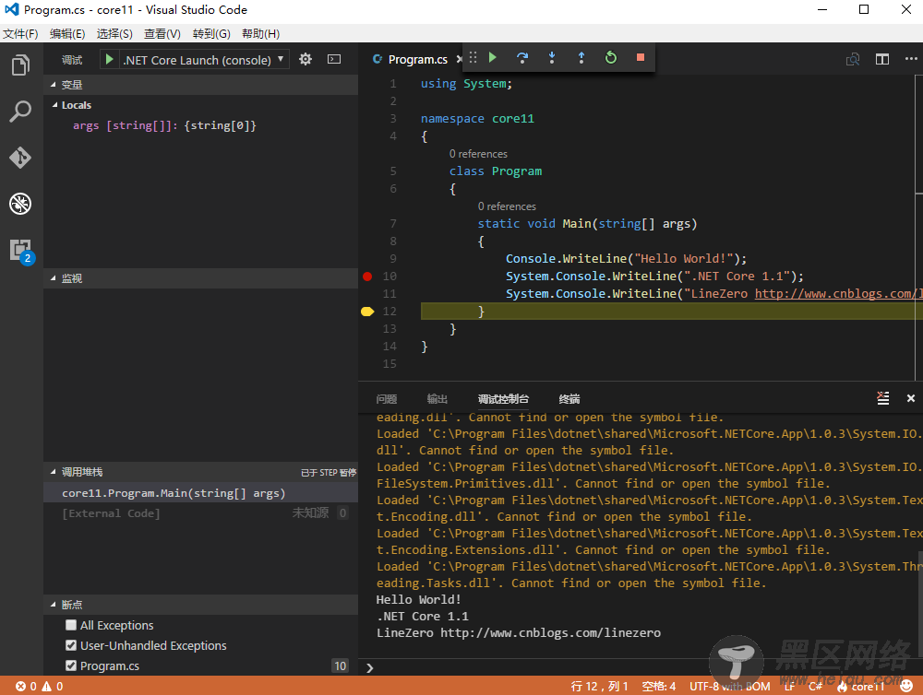Open the debug console icon in debug header
Screen dimensions: 923x695
click(334, 59)
